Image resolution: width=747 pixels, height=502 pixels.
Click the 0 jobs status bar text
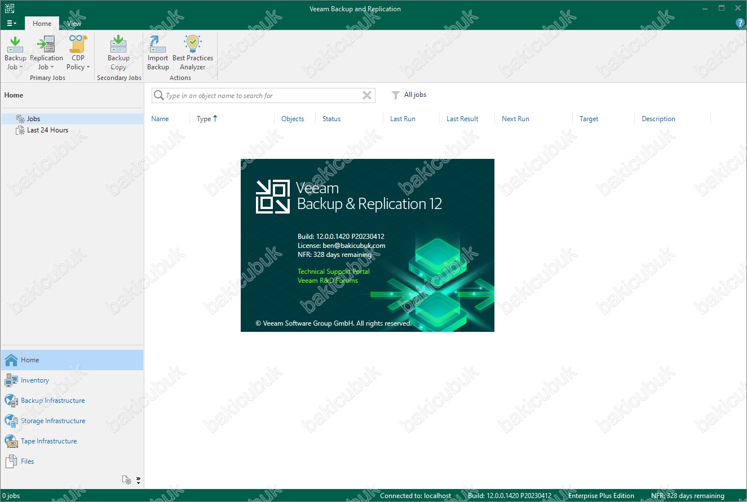click(11, 496)
